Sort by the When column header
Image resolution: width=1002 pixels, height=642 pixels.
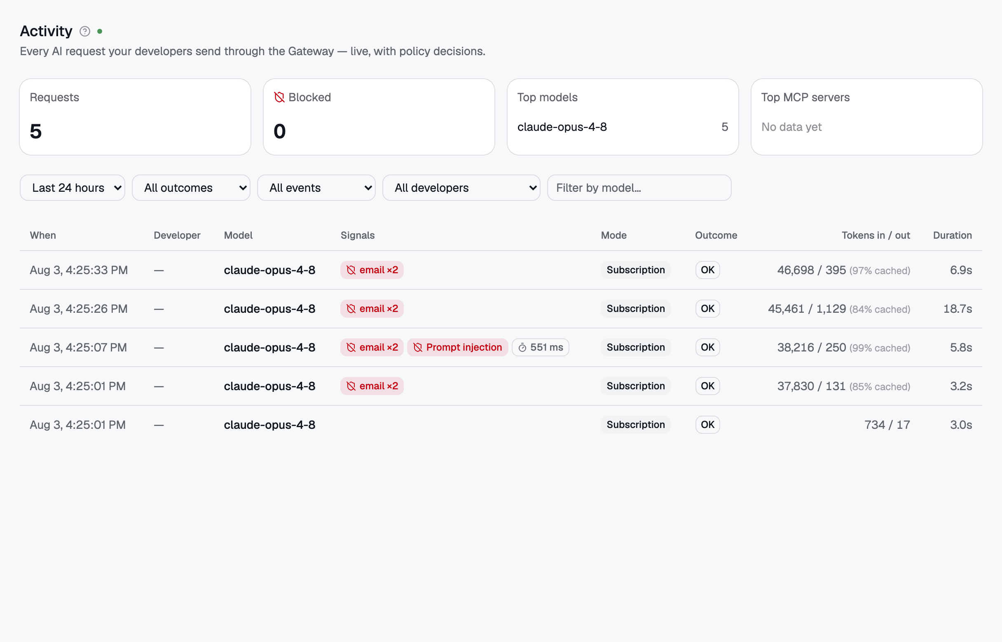(x=43, y=235)
